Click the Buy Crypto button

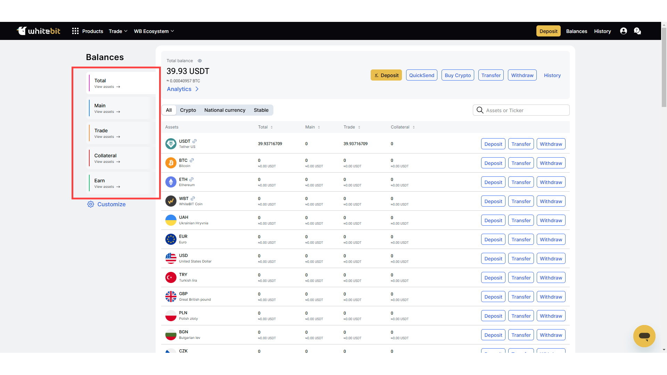coord(458,75)
